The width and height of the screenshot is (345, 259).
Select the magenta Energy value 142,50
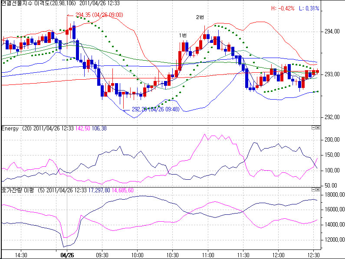pyautogui.click(x=83, y=129)
